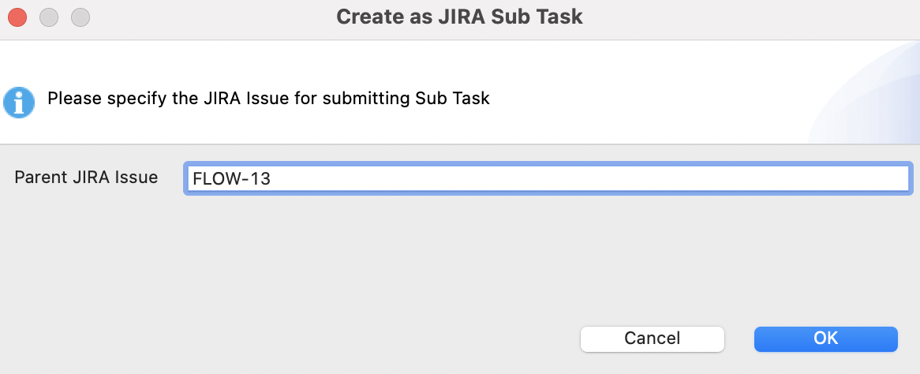Click the "Parent JIRA Issue" label
Image resolution: width=920 pixels, height=374 pixels.
pos(86,178)
